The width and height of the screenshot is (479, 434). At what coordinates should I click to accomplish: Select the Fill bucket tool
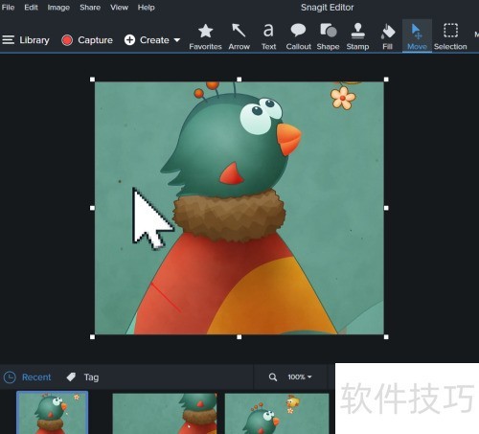[387, 36]
